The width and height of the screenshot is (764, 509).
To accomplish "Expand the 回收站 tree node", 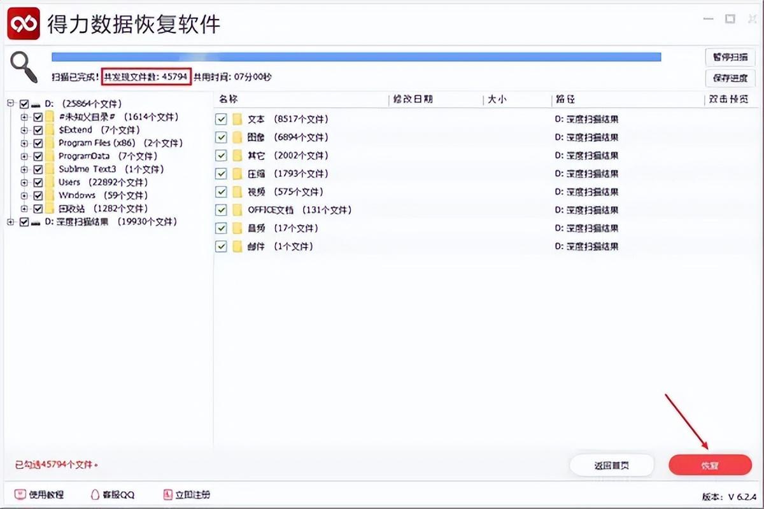I will point(24,208).
